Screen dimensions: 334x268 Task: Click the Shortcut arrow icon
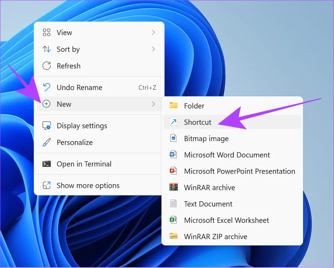coord(173,122)
